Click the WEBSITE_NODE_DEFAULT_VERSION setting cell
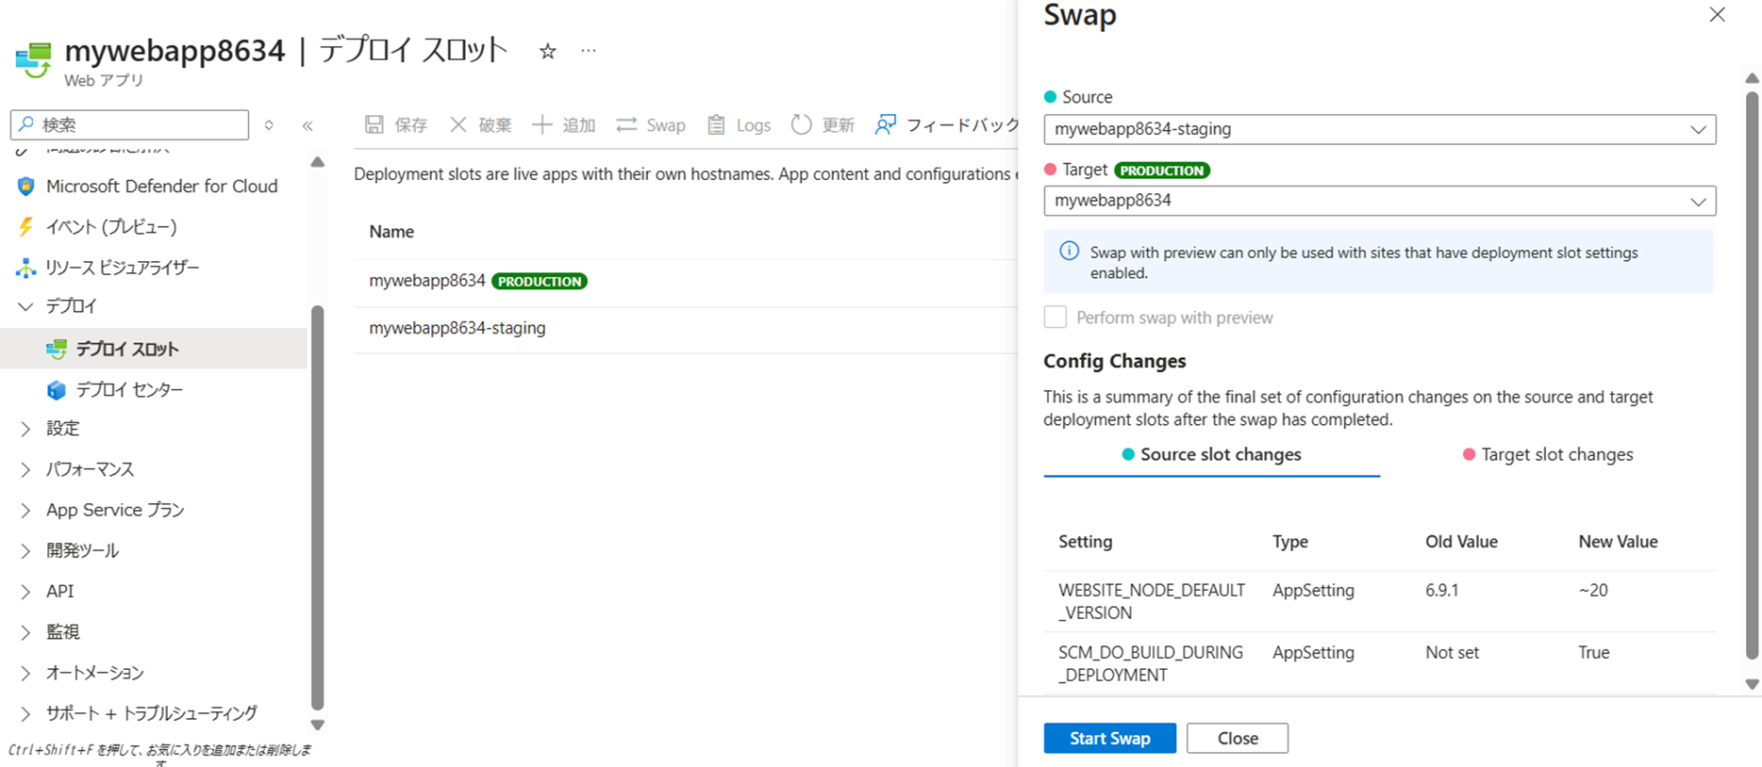The image size is (1762, 767). [x=1152, y=601]
